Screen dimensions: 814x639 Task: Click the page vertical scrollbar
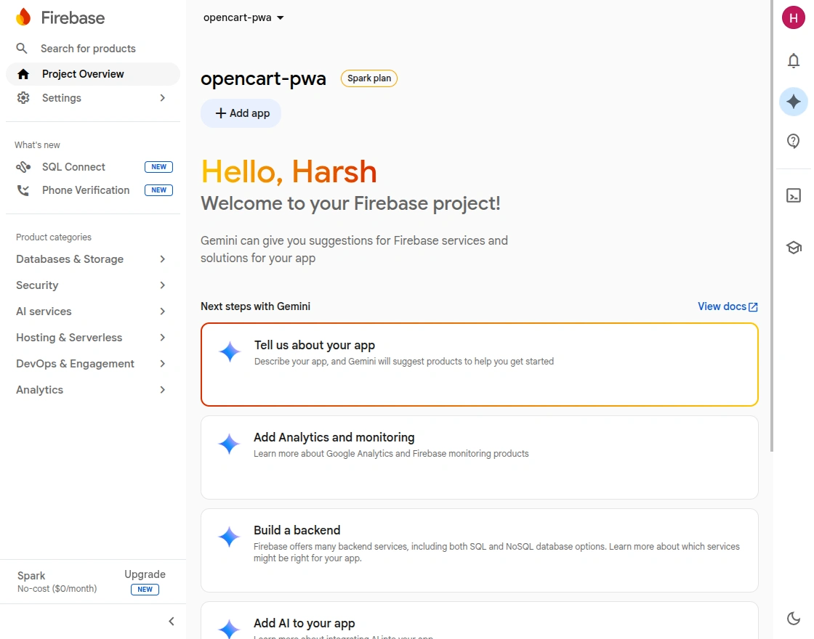pyautogui.click(x=771, y=226)
